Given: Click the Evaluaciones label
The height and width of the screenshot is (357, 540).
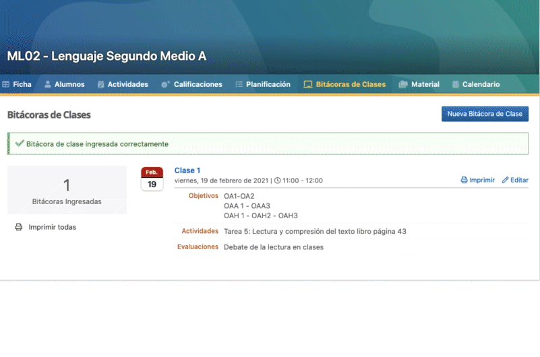Looking at the screenshot, I should click(x=198, y=247).
